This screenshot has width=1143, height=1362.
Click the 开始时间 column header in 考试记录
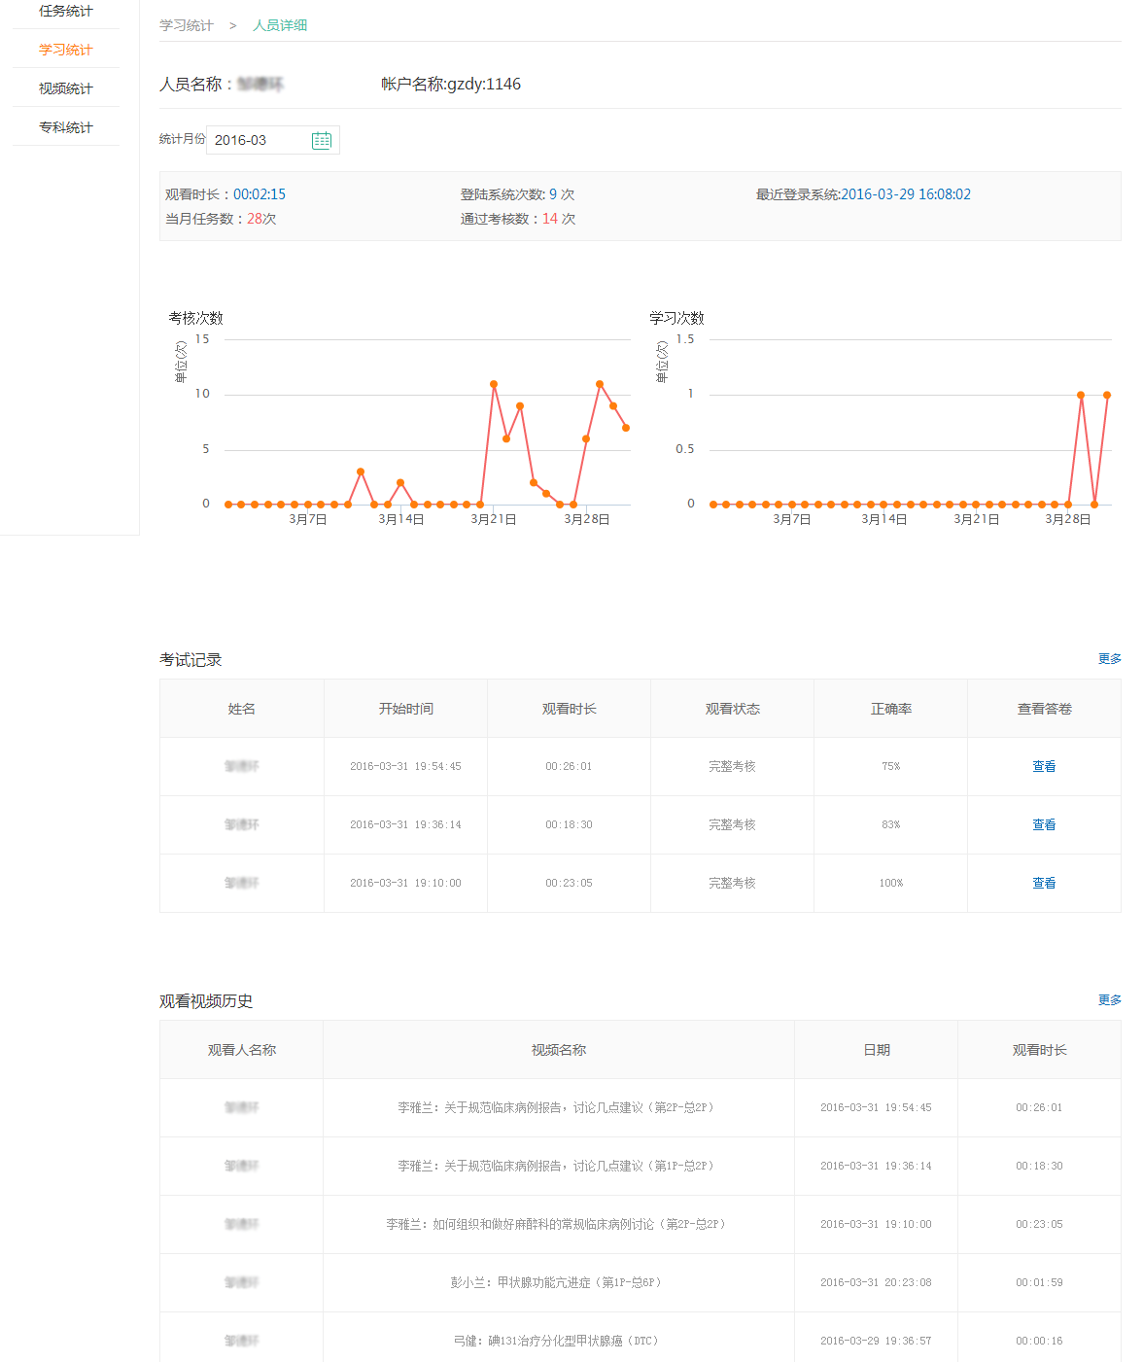tap(405, 710)
